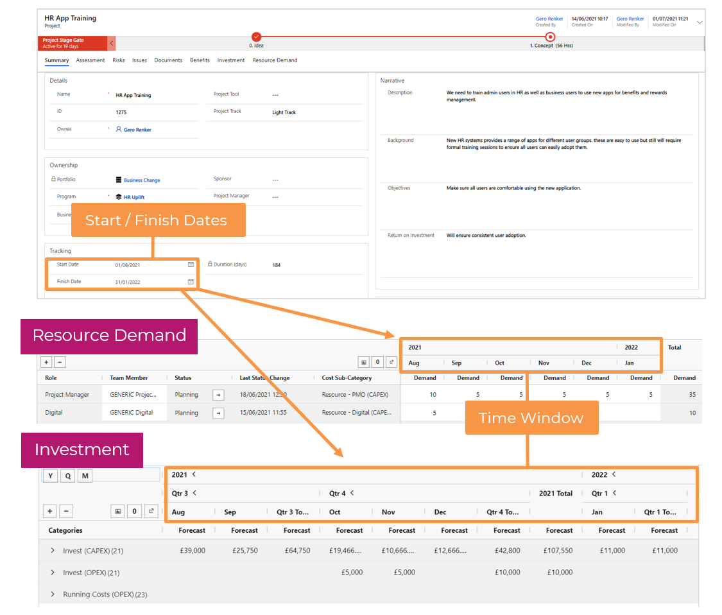The width and height of the screenshot is (722, 615).
Task: Click plus icon in Resource Demand grid
Action: point(46,362)
